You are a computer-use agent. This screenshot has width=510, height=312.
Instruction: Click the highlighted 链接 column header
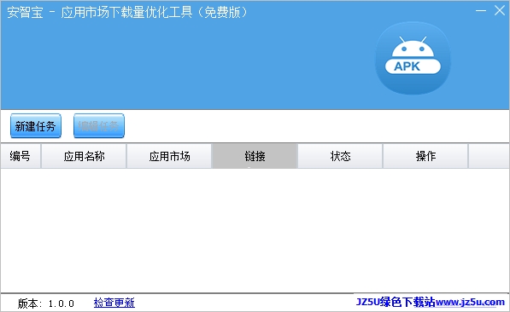255,156
